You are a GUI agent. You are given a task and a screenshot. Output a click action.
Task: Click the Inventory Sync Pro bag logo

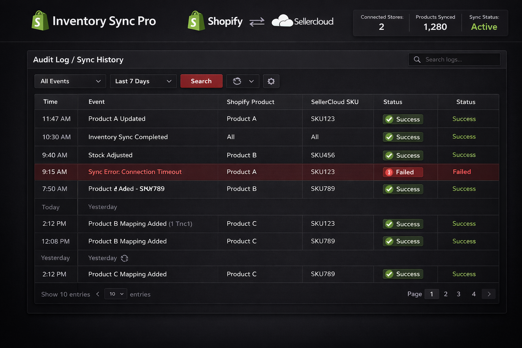coord(40,21)
